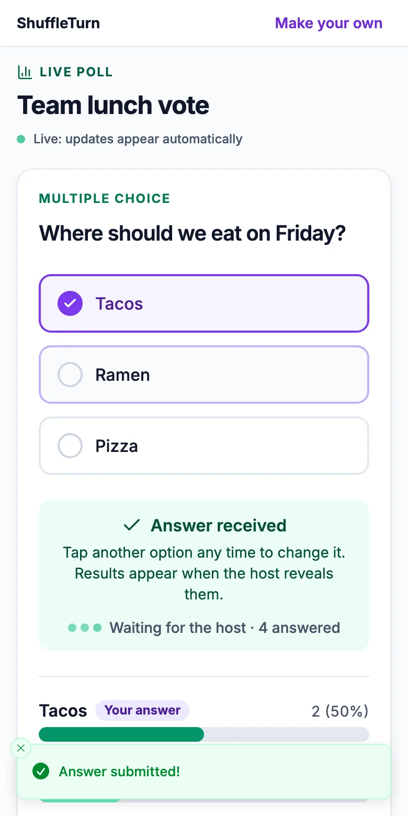
Task: Choose the Ramen option card
Action: [x=204, y=375]
